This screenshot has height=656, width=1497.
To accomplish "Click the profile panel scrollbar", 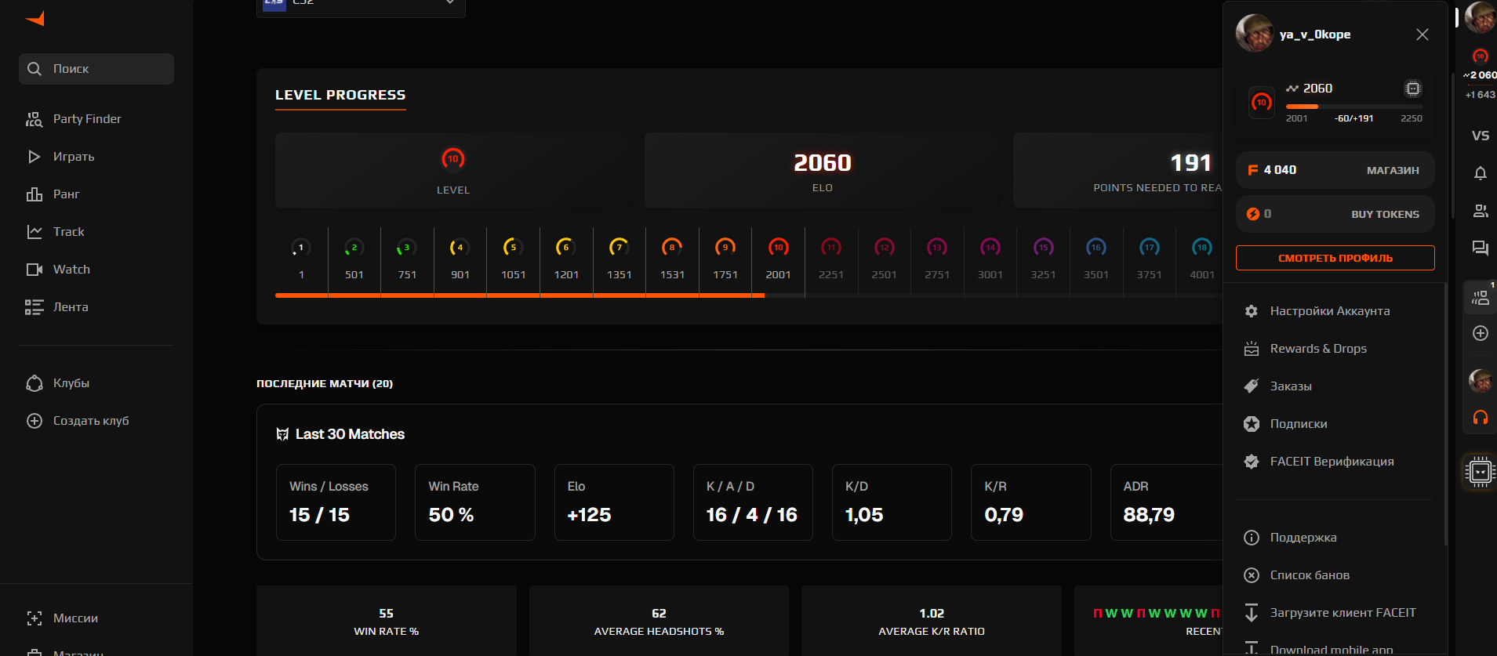I will click(x=1446, y=414).
